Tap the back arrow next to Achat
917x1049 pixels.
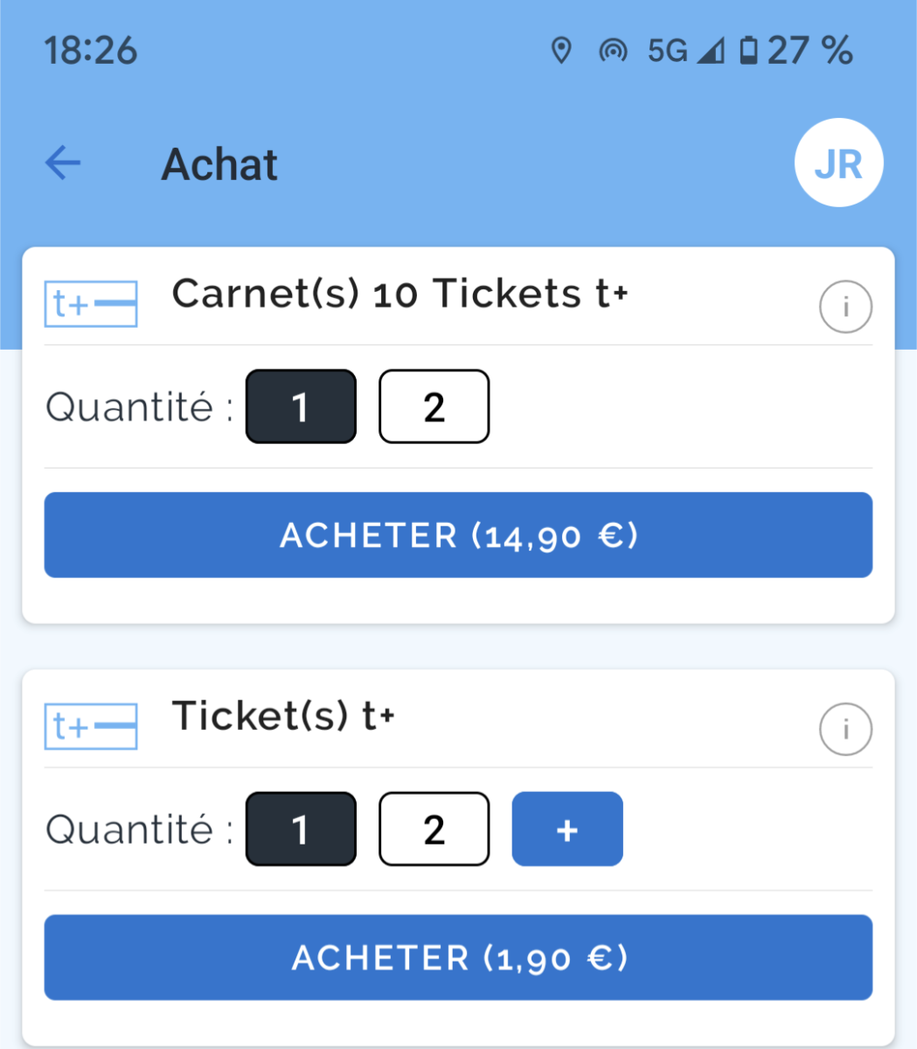click(x=63, y=163)
